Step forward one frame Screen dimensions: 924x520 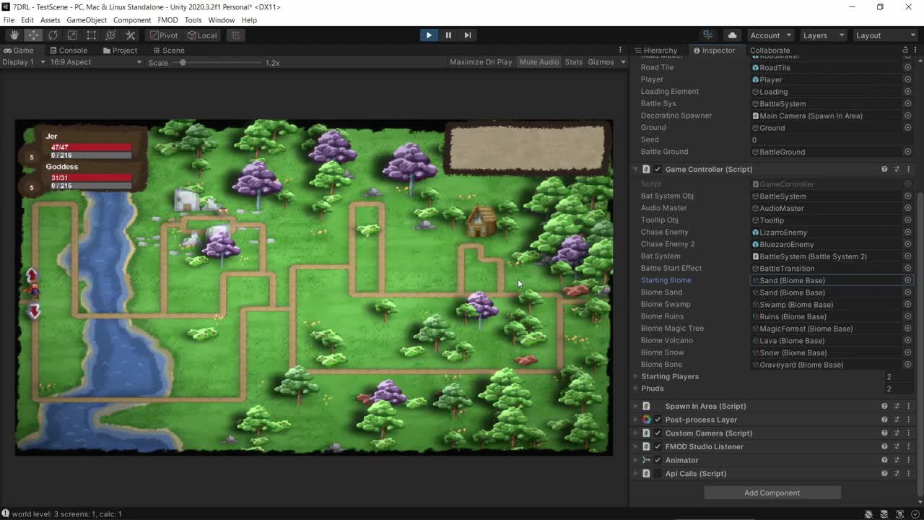467,35
